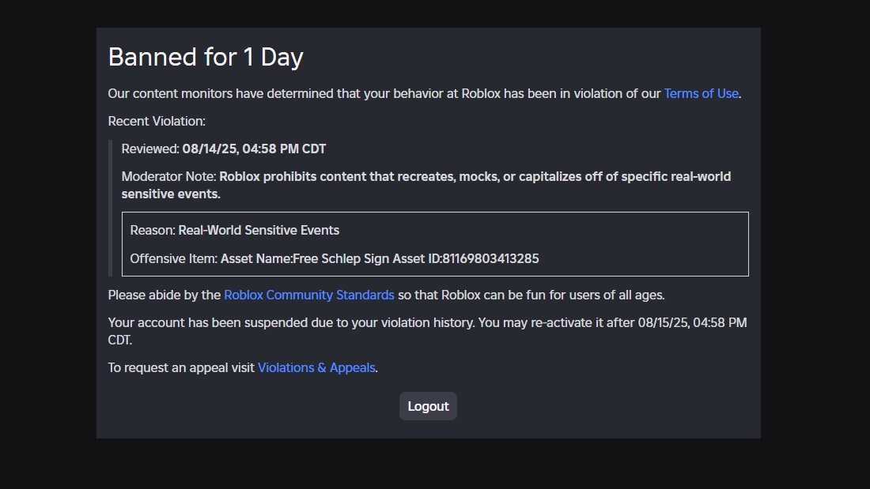Screen dimensions: 870x489
Task: Click the 'Your account has been suspended' sentence
Action: 427,331
